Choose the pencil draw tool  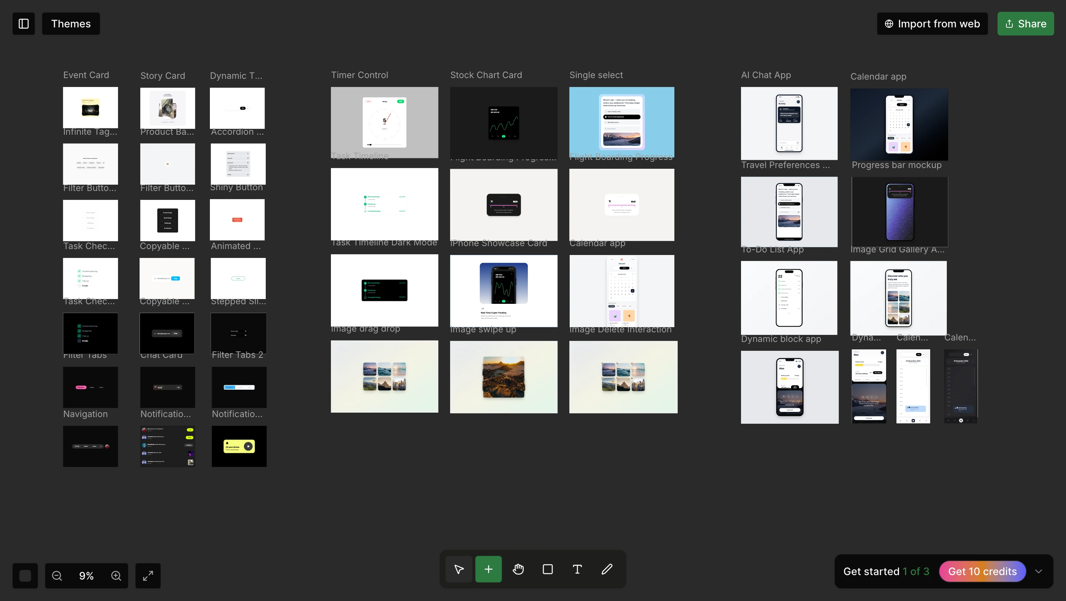(x=607, y=569)
